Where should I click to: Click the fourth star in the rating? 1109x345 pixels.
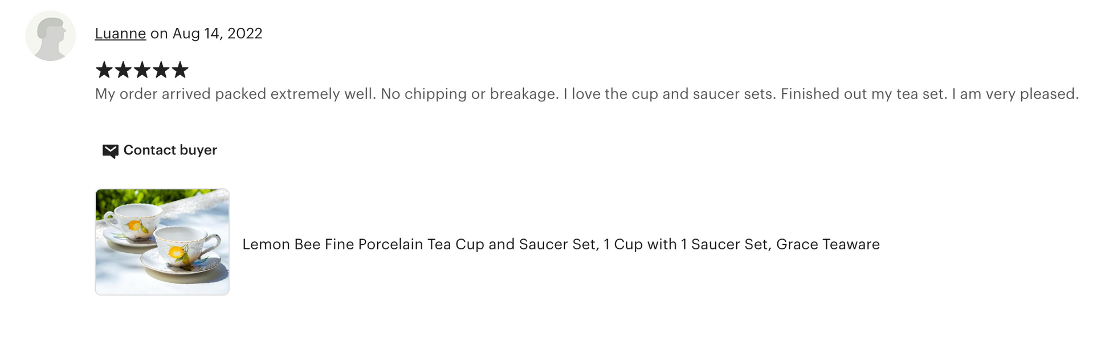click(x=161, y=70)
